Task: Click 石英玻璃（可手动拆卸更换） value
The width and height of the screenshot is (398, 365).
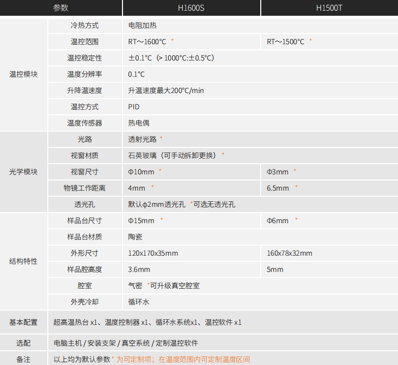Action: click(172, 156)
